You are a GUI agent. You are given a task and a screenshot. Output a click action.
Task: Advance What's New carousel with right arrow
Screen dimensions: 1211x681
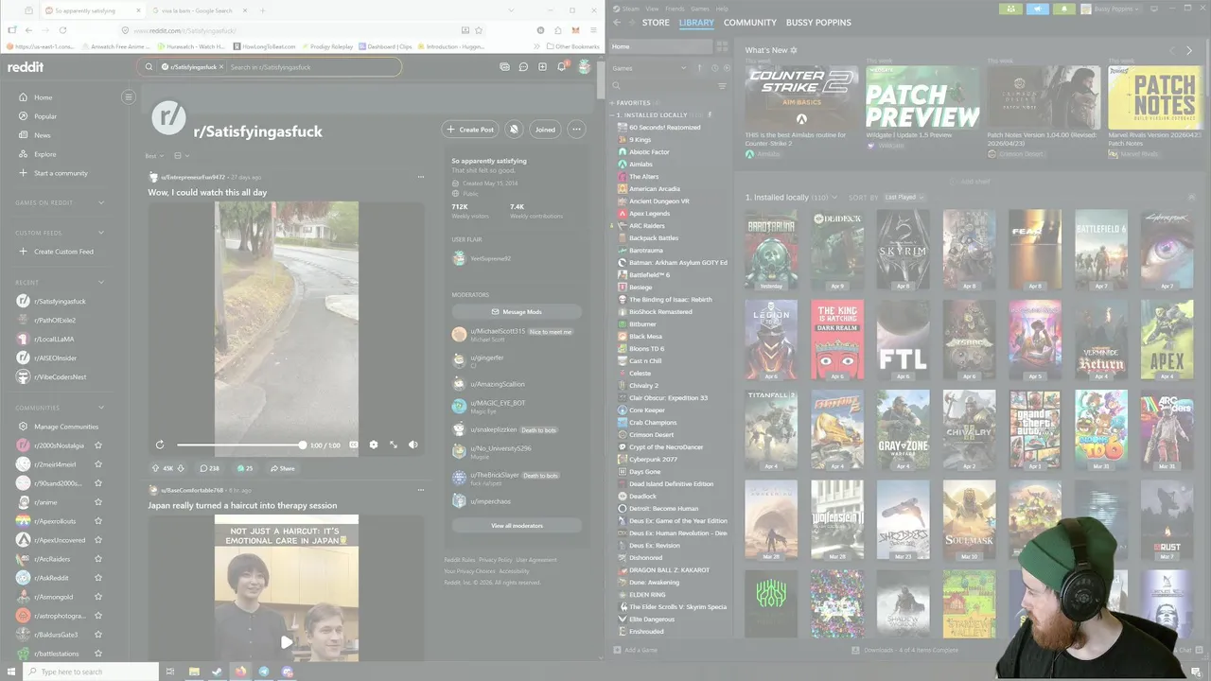(x=1189, y=50)
